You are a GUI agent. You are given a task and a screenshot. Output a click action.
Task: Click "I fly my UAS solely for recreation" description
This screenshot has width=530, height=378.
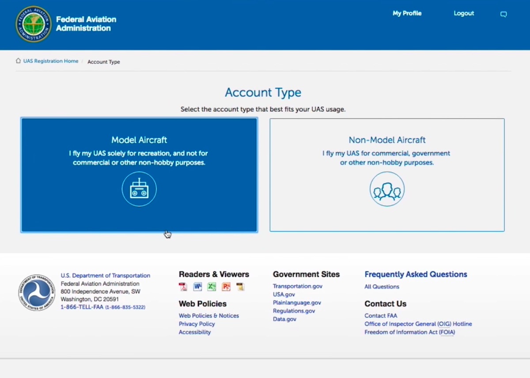tap(138, 158)
